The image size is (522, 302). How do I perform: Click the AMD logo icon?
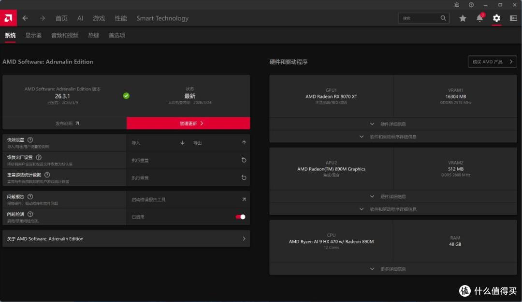point(8,18)
